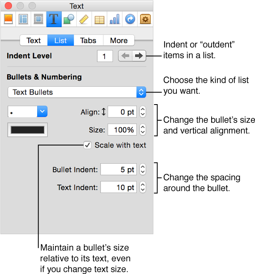Decrease indent level with left arrow

[125, 56]
